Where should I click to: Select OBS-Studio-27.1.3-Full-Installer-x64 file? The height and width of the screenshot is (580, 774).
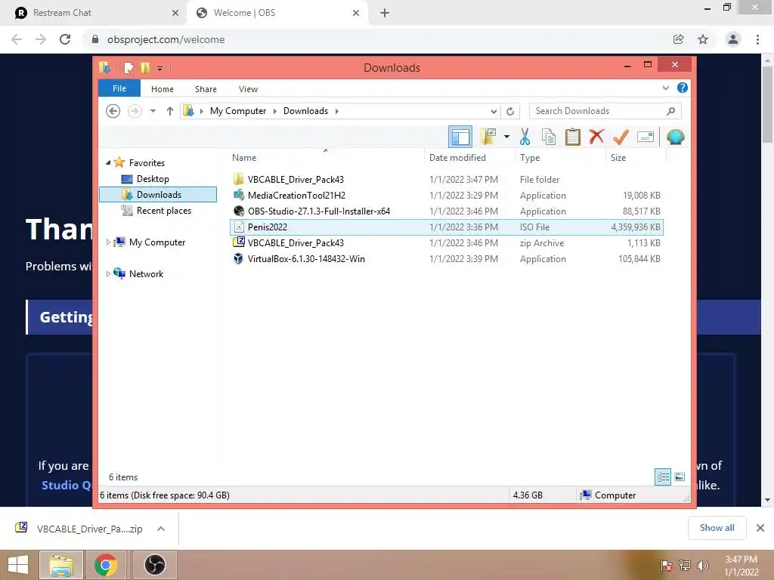click(446, 211)
